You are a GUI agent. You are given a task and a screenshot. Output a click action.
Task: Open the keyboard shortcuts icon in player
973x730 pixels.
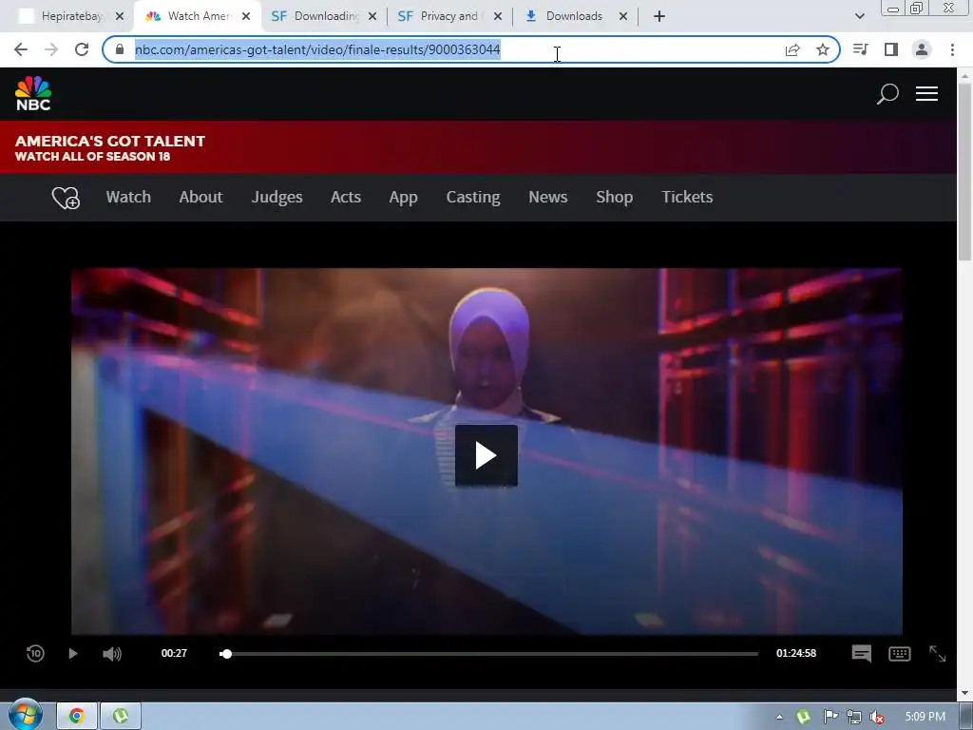click(899, 654)
